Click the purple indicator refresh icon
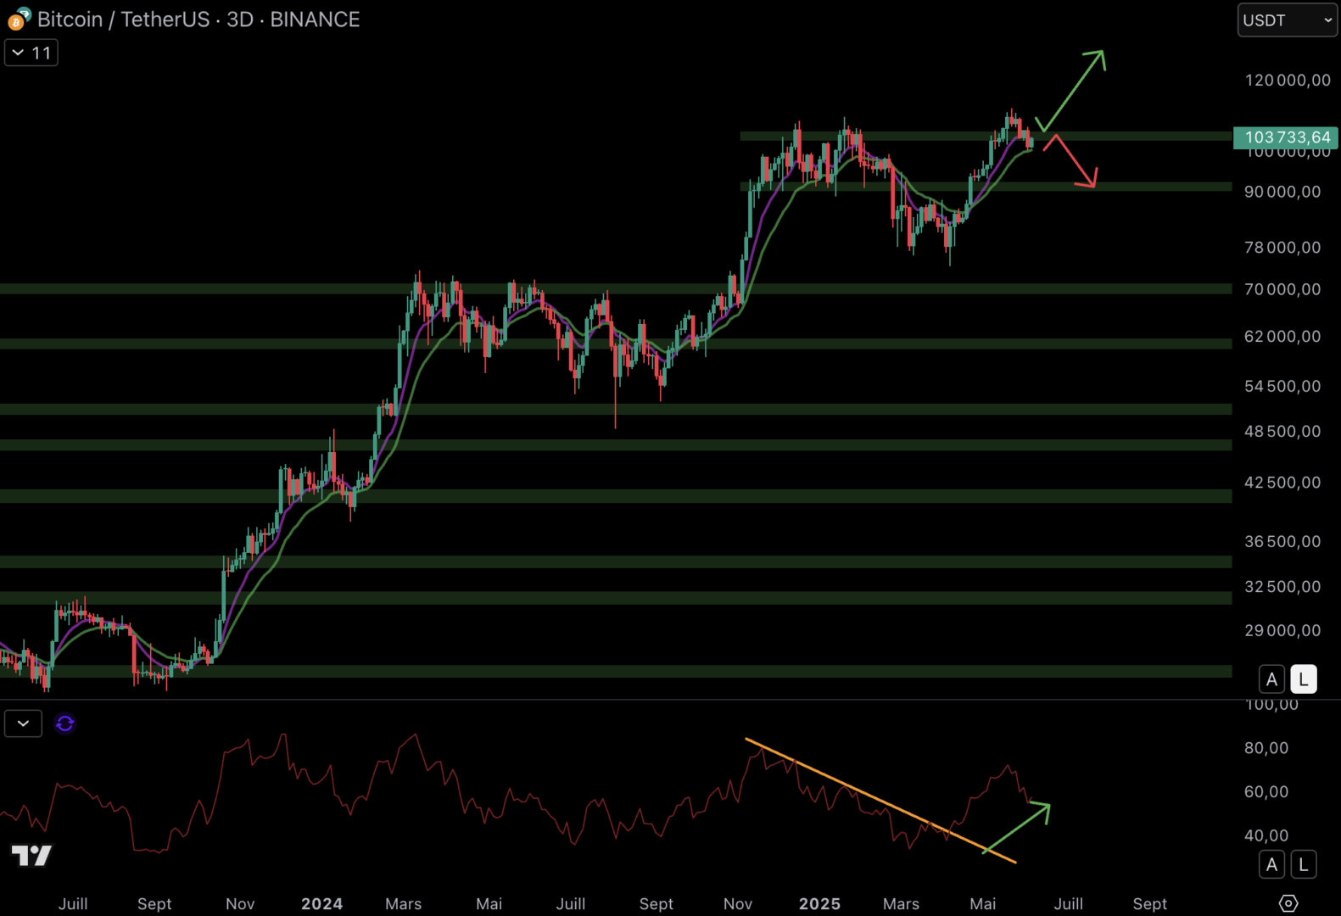 coord(64,723)
